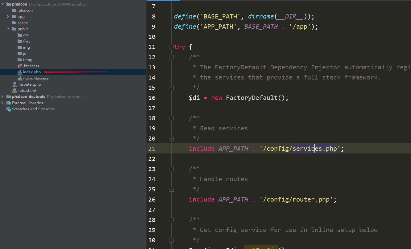Select the js folder row
Image resolution: width=411 pixels, height=249 pixels.
coord(73,54)
